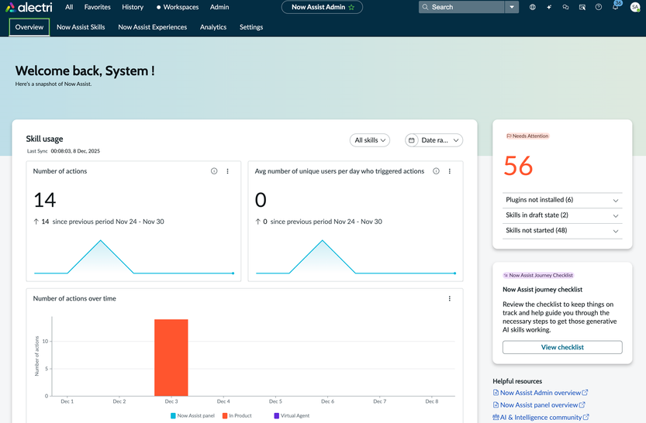Click the Search input field
646x423 pixels.
point(465,7)
